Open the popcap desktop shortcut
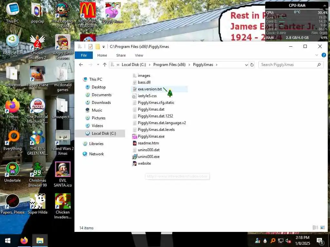 37,12
